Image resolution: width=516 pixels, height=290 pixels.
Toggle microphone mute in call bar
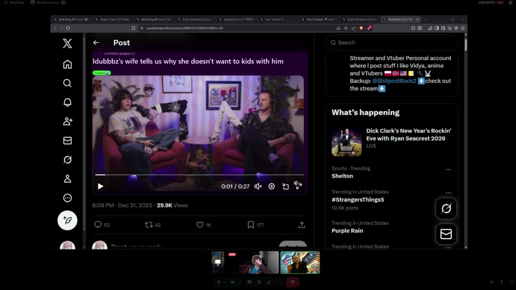coord(219,282)
